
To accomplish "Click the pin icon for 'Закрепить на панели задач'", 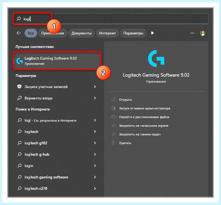I will click(x=113, y=134).
